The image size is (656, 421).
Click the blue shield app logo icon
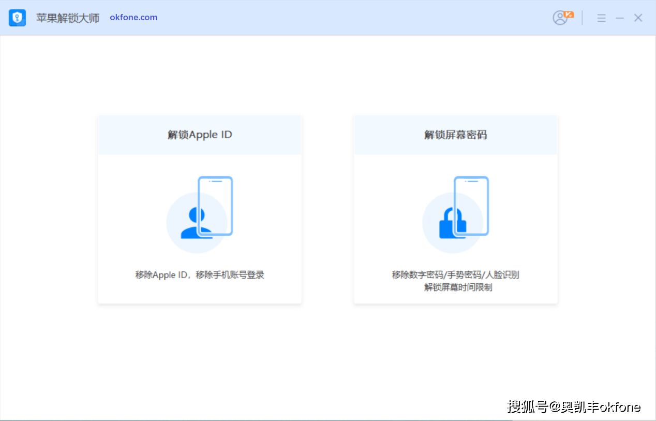[18, 18]
